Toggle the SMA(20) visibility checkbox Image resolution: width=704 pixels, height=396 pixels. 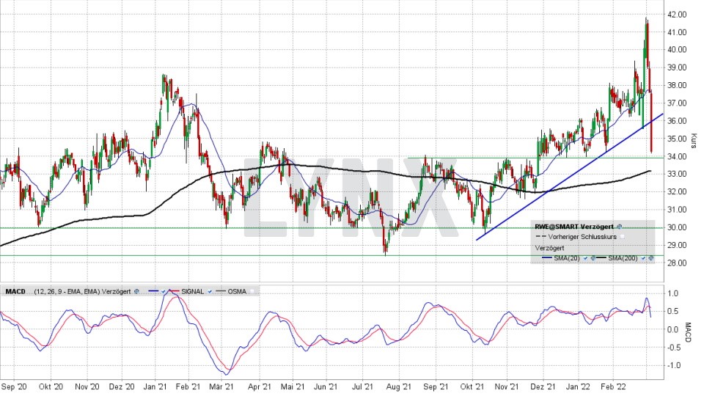pyautogui.click(x=585, y=259)
